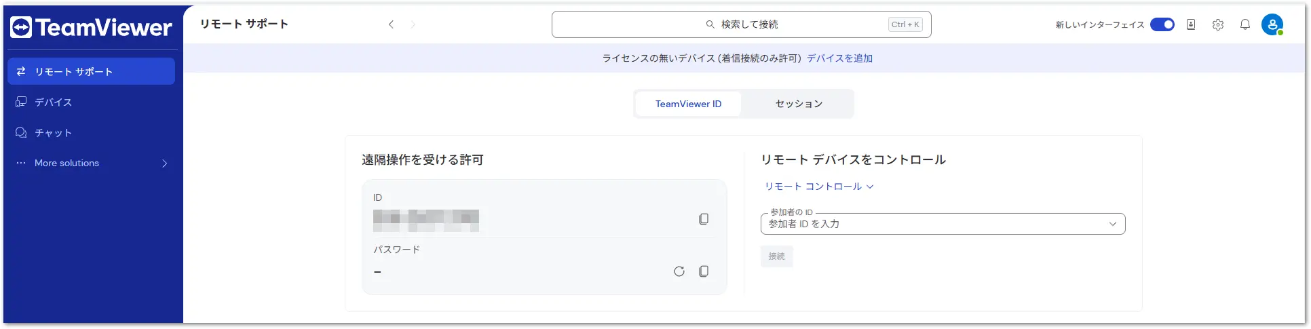The width and height of the screenshot is (1311, 329).
Task: Open デバイス in sidebar
Action: (91, 102)
